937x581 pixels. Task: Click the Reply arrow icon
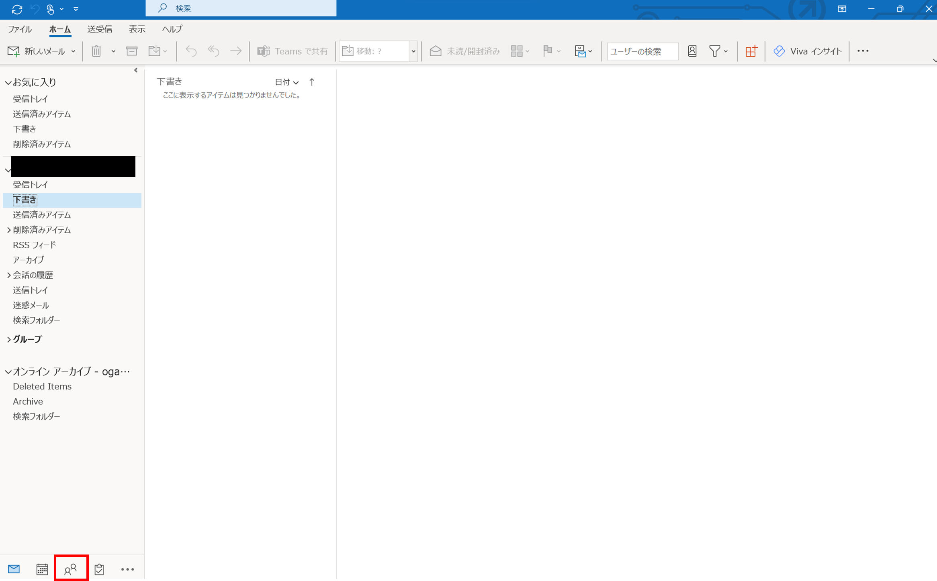point(191,51)
